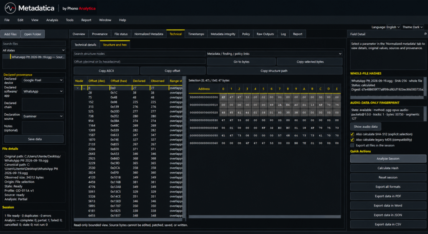Click the Export data in JSON button

tap(388, 215)
